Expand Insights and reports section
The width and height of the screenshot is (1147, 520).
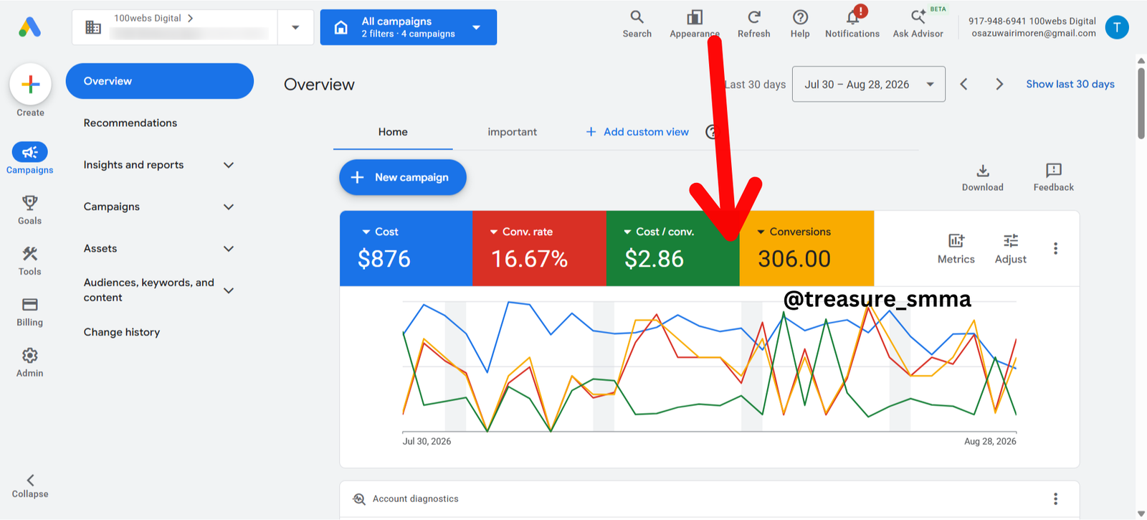coord(229,165)
